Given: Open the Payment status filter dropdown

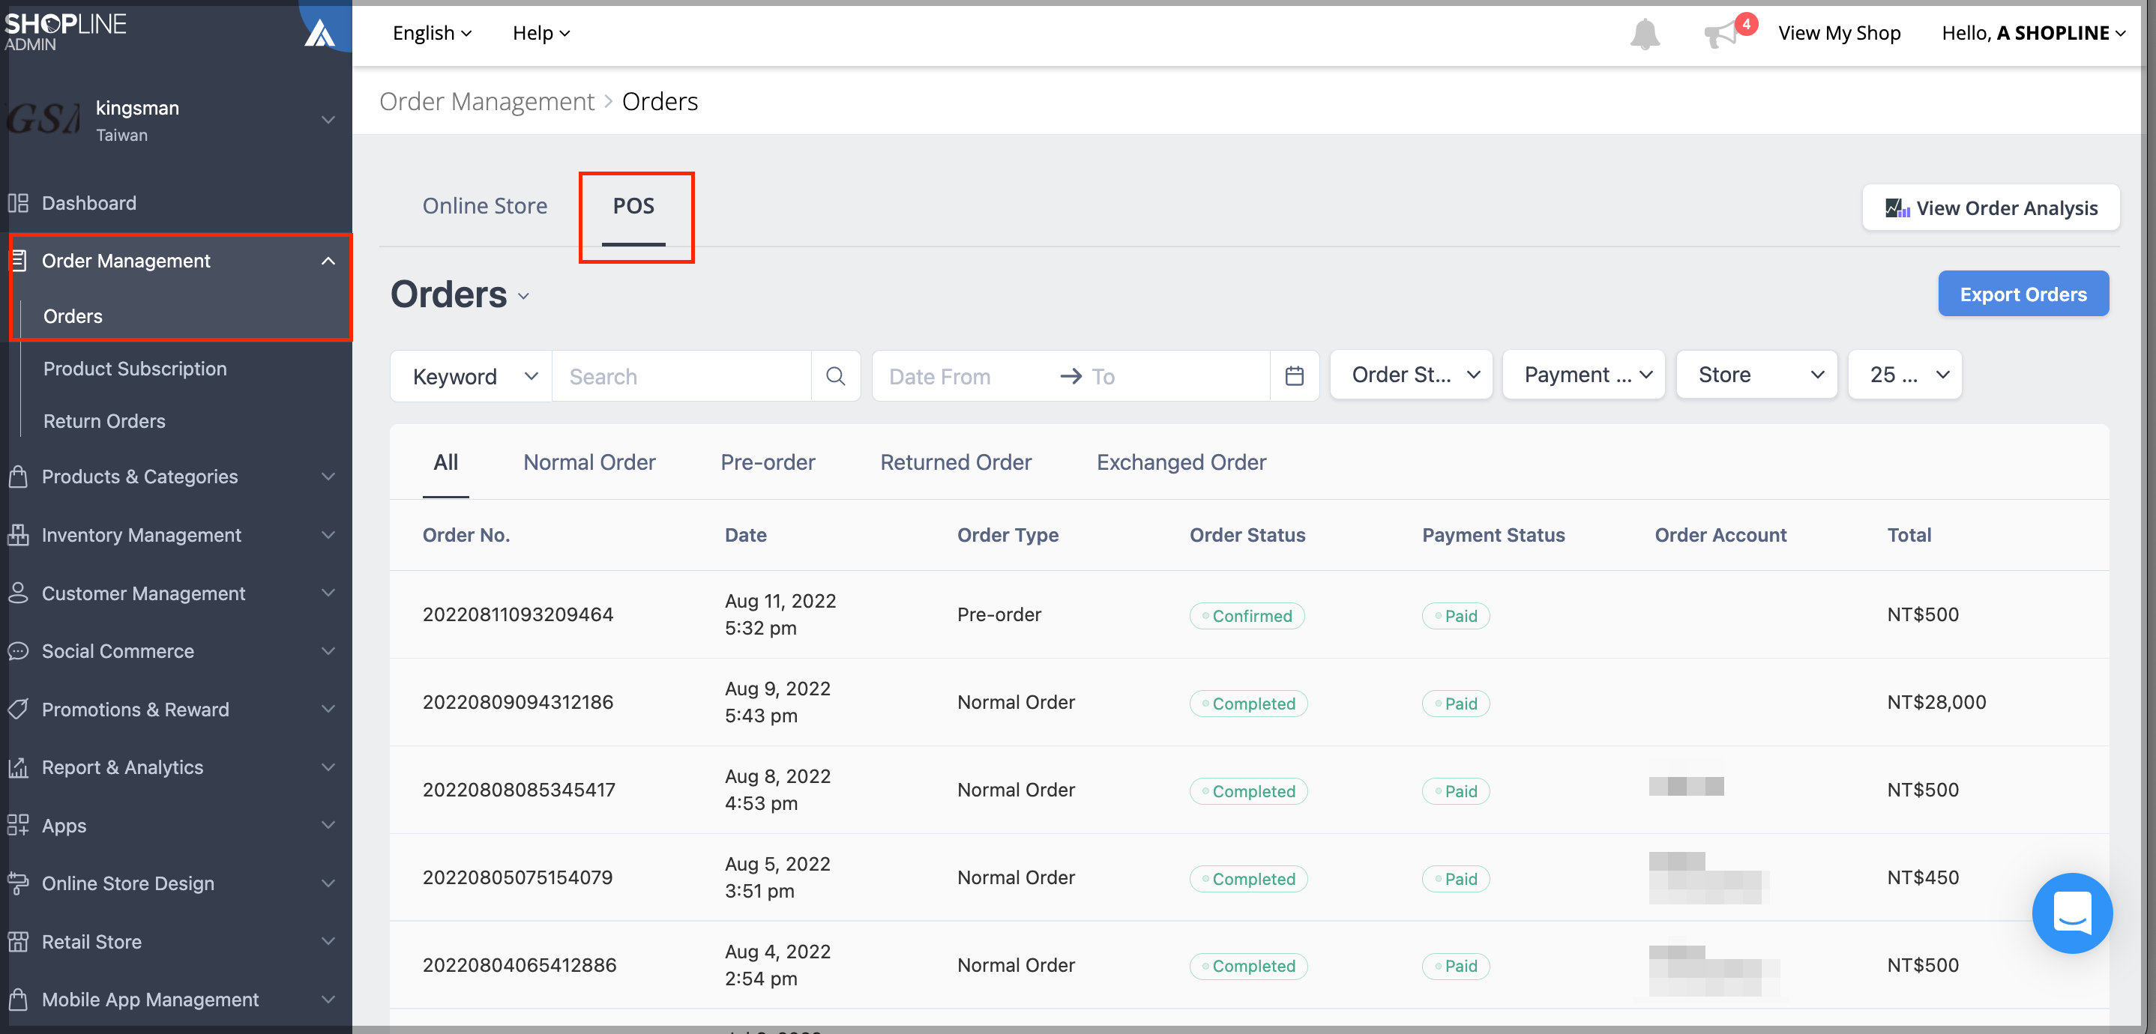Looking at the screenshot, I should click(1583, 375).
